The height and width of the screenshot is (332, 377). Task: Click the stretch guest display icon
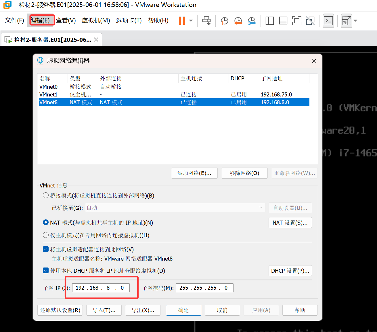point(346,21)
